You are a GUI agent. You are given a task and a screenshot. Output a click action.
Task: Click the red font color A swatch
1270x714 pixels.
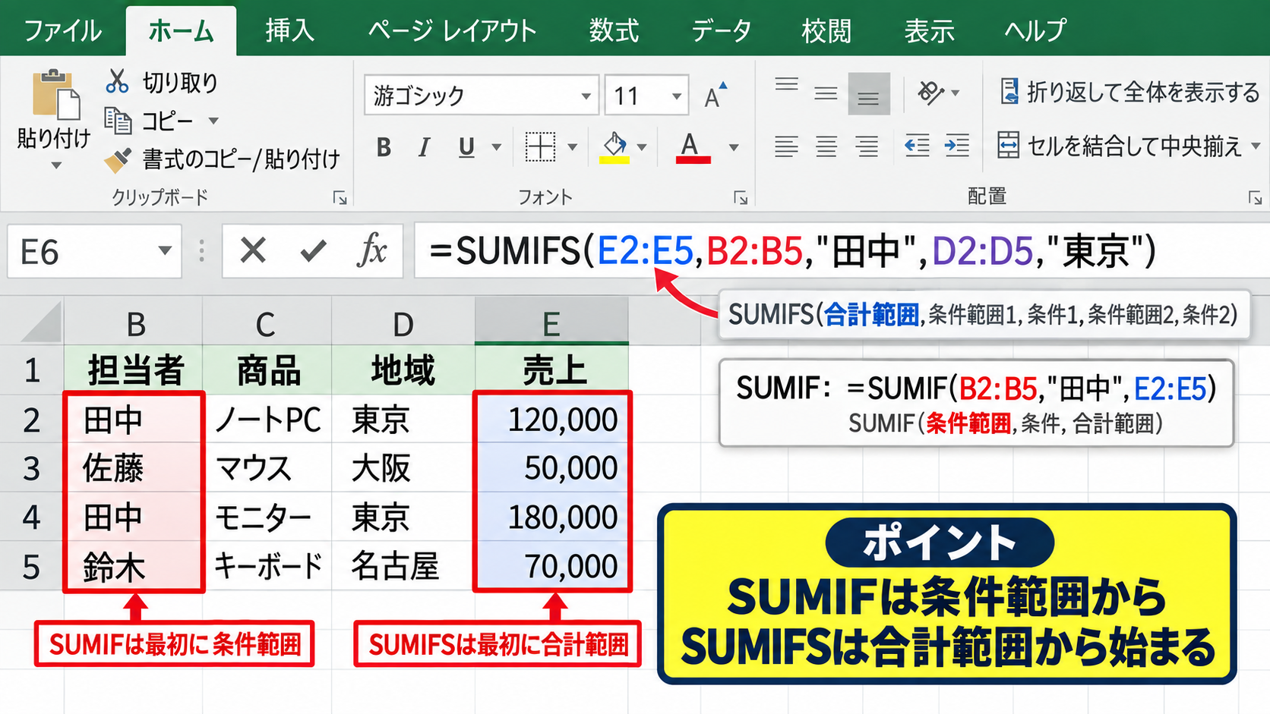click(x=691, y=147)
